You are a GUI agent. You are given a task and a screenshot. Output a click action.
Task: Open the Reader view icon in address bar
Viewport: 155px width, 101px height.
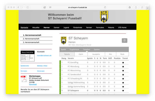(50, 7)
